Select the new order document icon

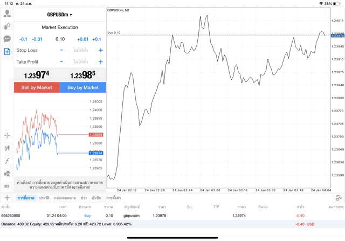pos(7,52)
